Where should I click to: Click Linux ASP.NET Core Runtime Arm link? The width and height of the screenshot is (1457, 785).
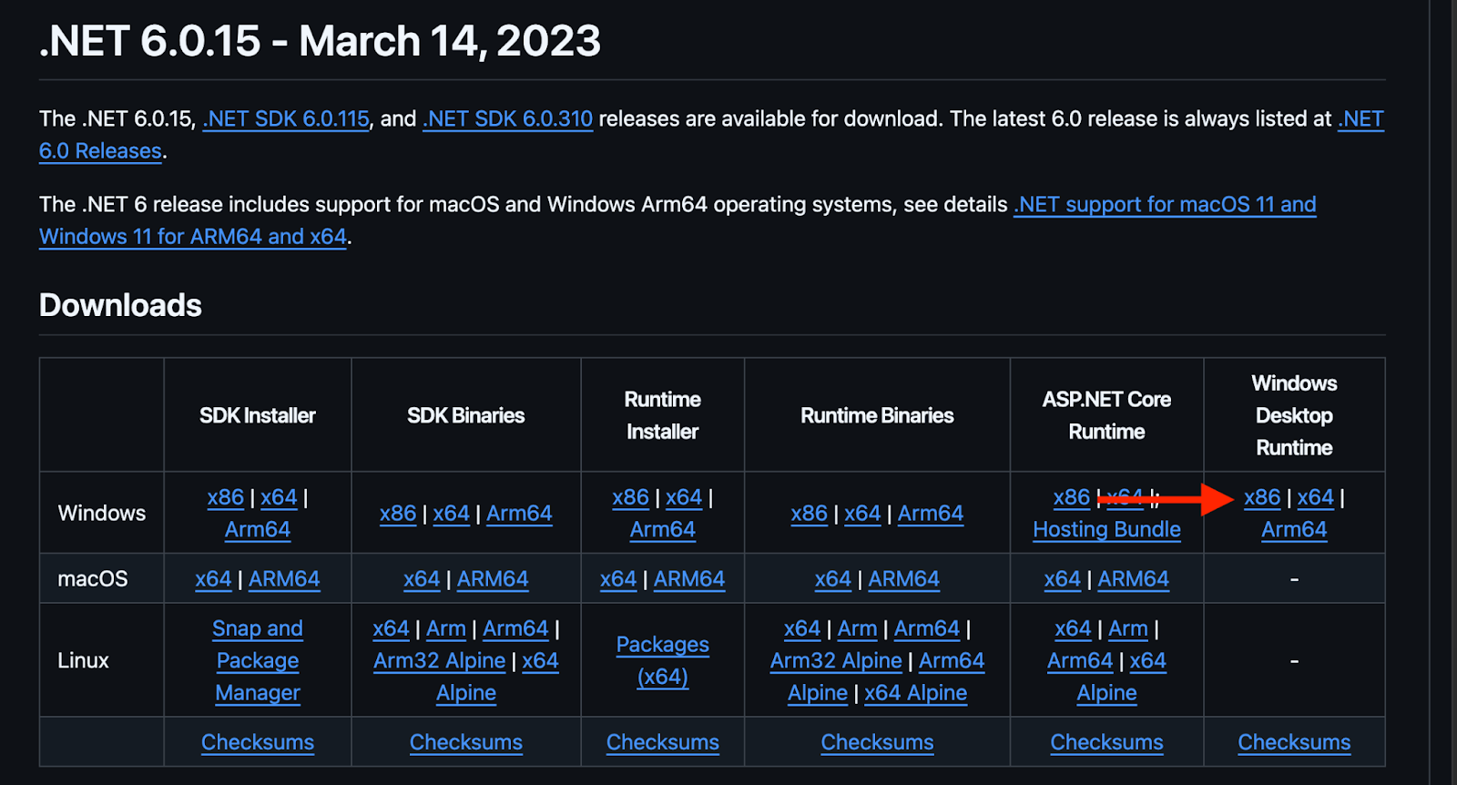coord(1128,628)
